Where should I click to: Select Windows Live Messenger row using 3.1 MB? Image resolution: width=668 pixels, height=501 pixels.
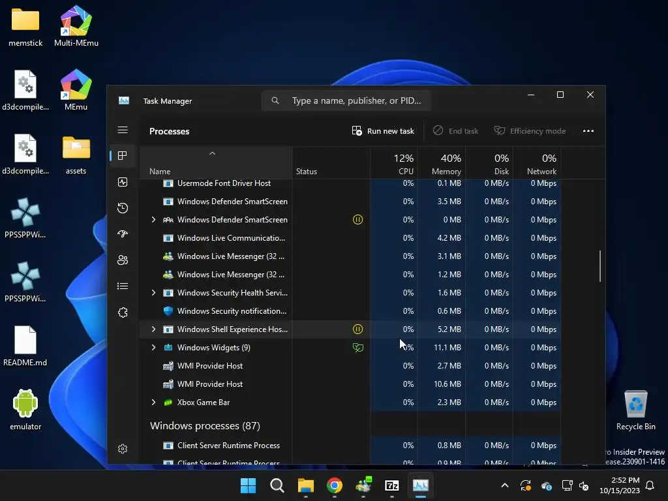[350, 256]
